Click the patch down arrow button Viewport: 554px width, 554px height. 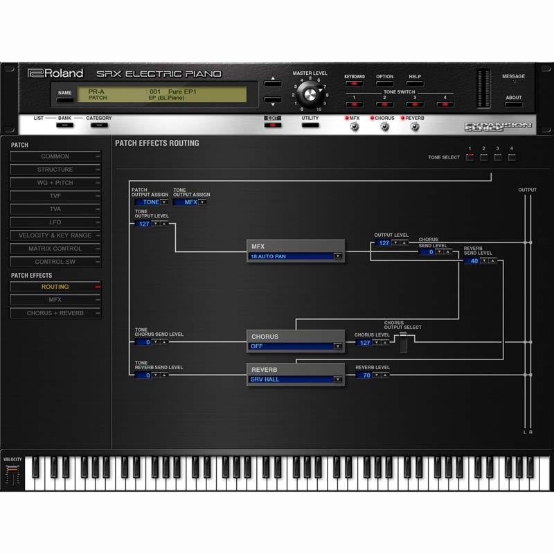tap(273, 99)
